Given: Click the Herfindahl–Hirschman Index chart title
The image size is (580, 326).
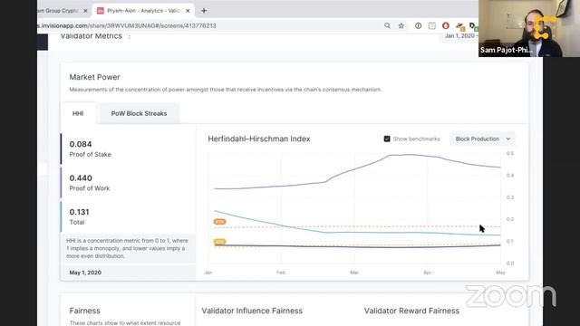Looking at the screenshot, I should [x=259, y=139].
